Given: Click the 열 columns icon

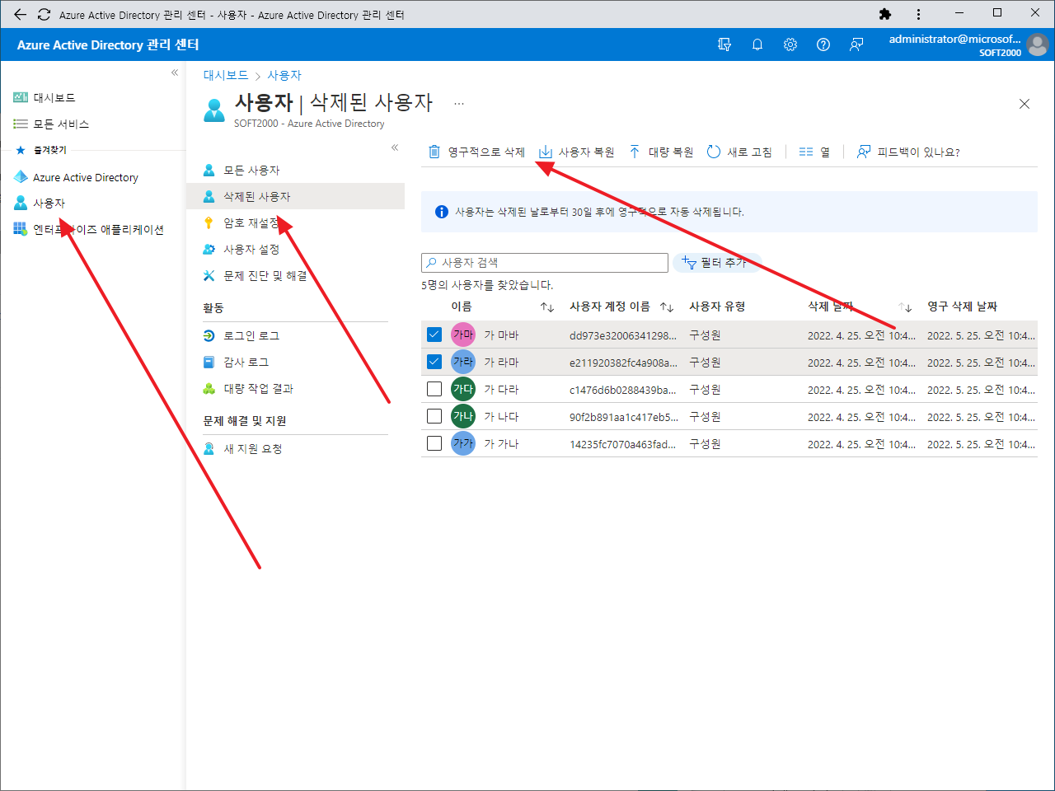Looking at the screenshot, I should point(806,152).
